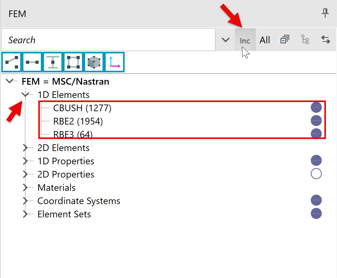337x278 pixels.
Task: Select the I-beam element filter icon
Action: click(x=53, y=62)
